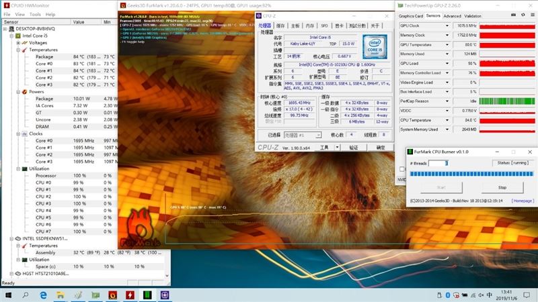Open GPU-Z hamburger menu icon
The image size is (538, 302).
click(x=533, y=15)
